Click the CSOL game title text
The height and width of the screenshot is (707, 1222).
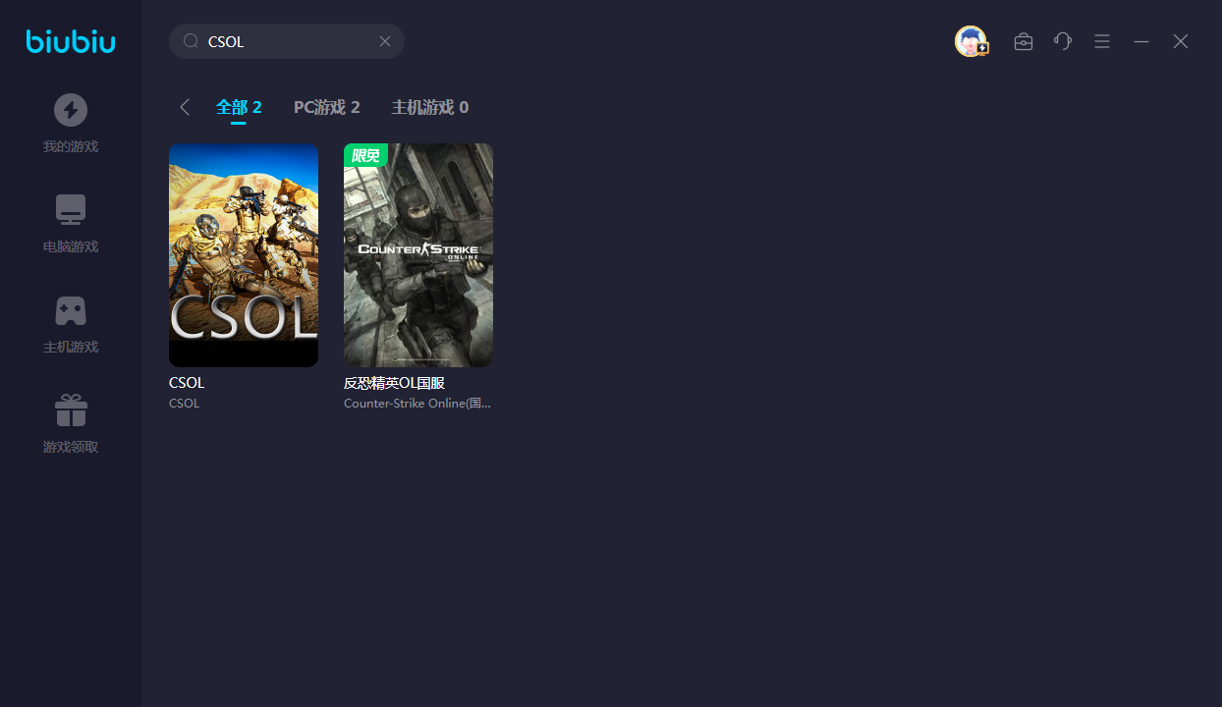[x=187, y=383]
